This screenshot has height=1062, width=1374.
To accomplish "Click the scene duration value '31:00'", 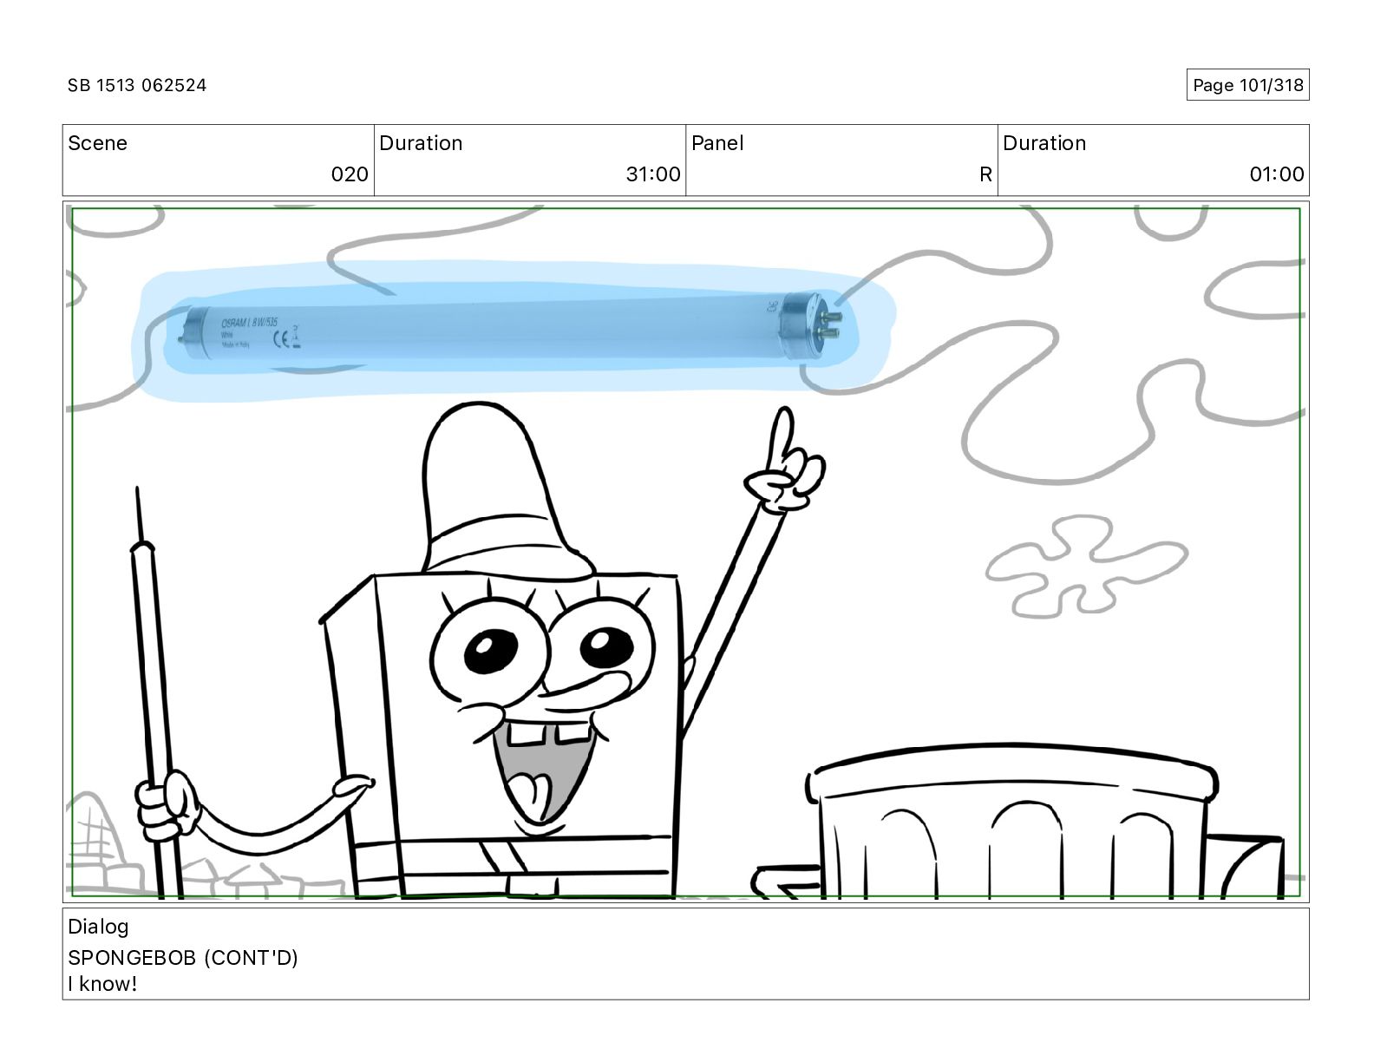I will (x=653, y=174).
